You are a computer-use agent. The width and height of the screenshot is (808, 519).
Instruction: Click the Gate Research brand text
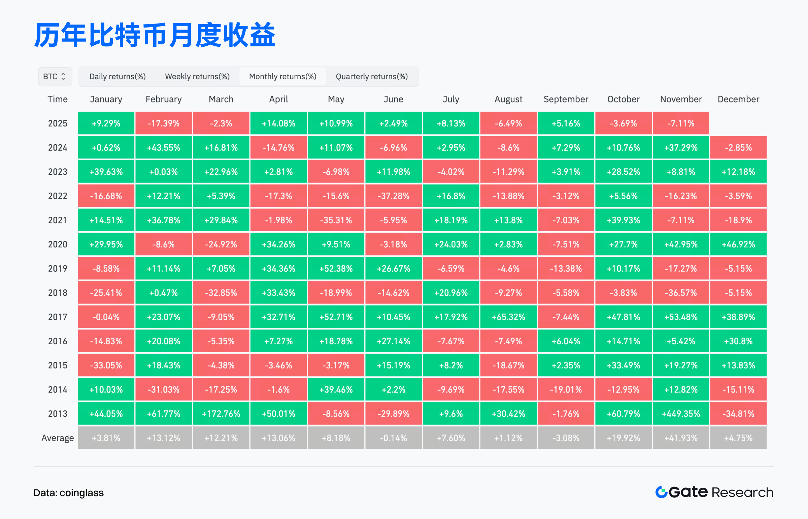721,492
